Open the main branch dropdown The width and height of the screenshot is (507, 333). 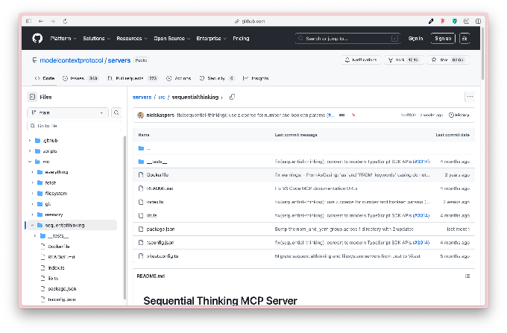[68, 112]
